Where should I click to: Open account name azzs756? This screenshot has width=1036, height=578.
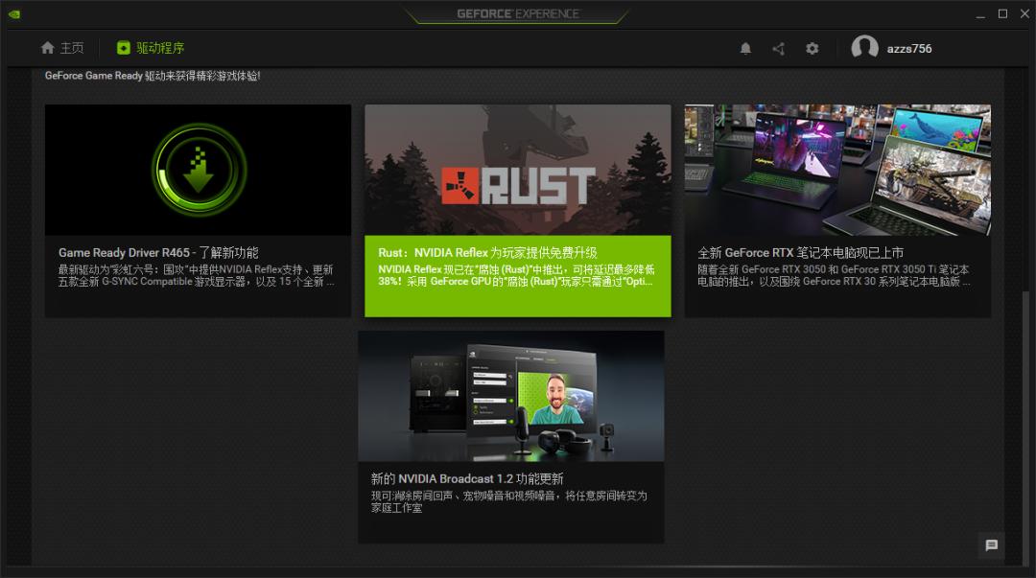(x=909, y=49)
